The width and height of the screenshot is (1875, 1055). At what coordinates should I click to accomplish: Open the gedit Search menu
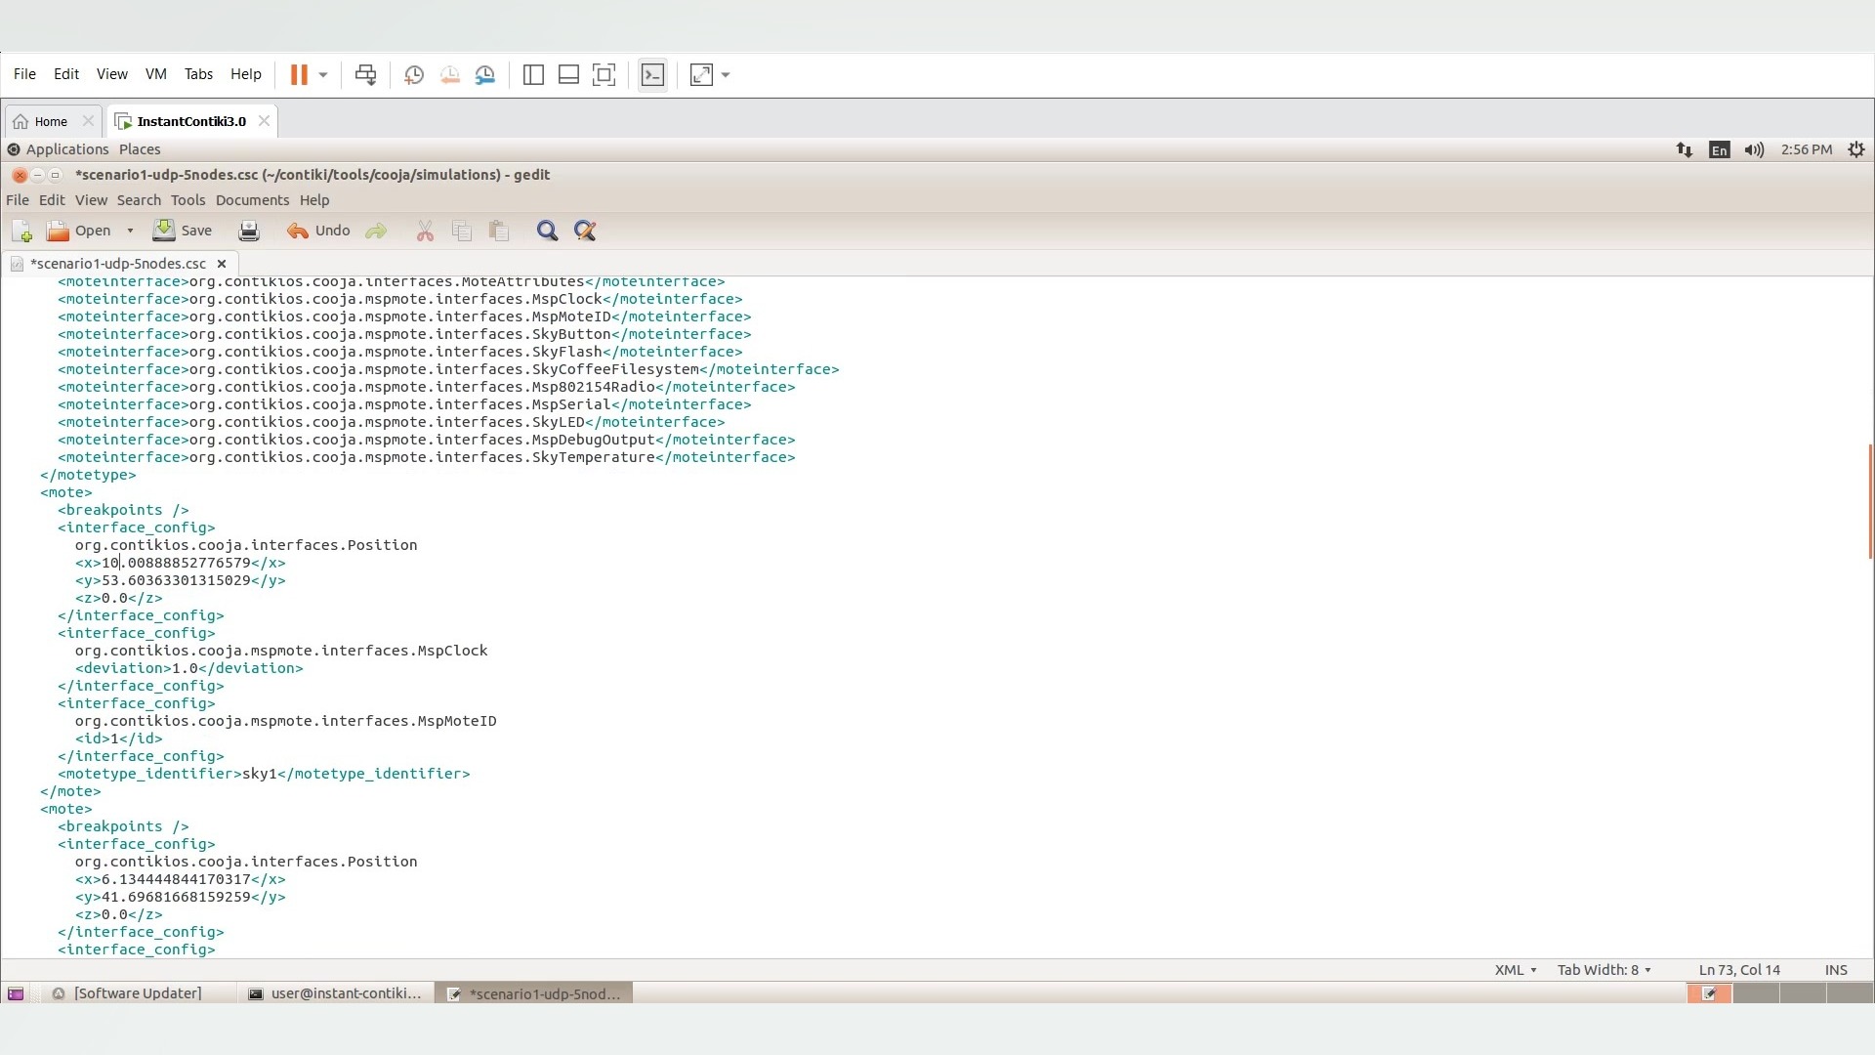139,200
